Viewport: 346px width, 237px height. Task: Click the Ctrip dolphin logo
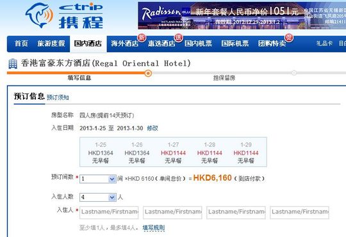pyautogui.click(x=39, y=15)
